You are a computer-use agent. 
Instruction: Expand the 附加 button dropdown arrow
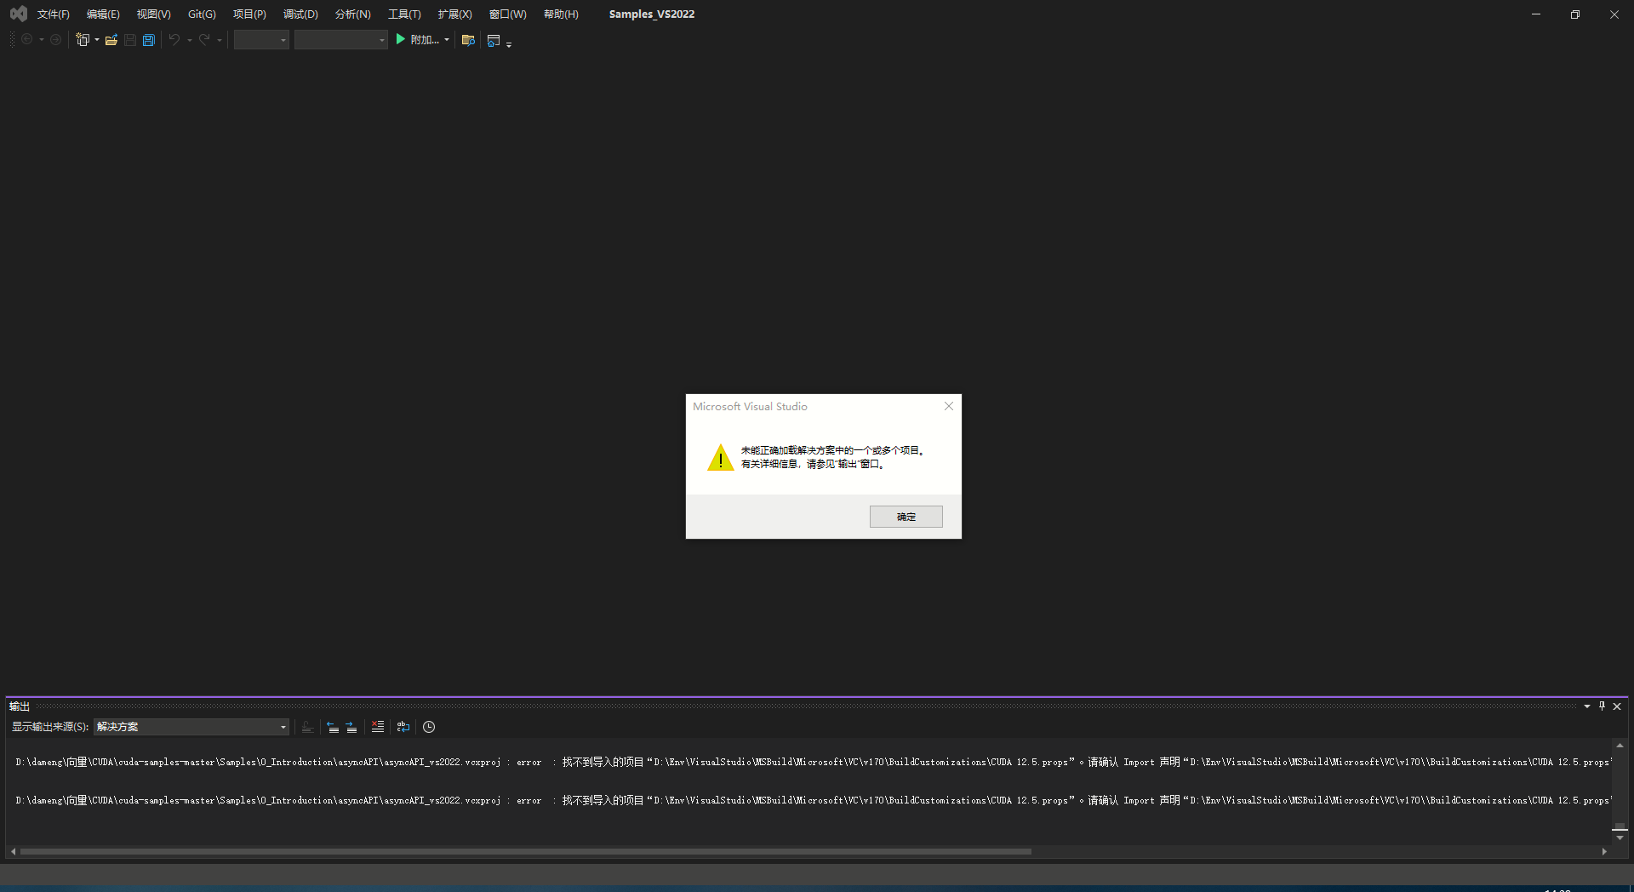pos(446,39)
